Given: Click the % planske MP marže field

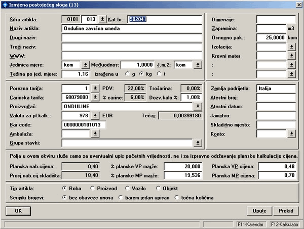Looking at the screenshot, I should point(183,175).
